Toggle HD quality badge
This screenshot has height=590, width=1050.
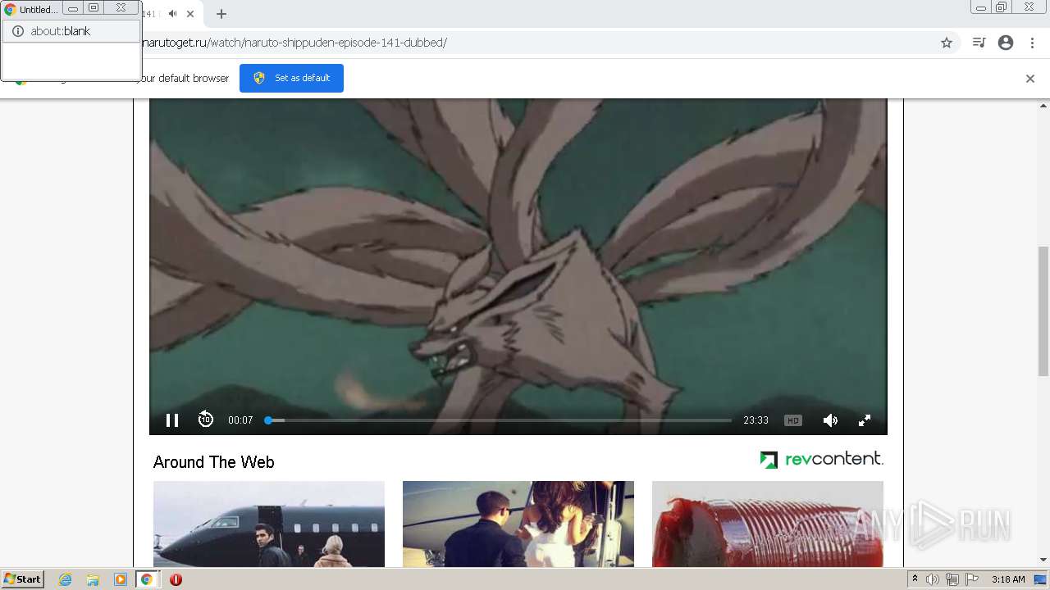[x=792, y=420]
